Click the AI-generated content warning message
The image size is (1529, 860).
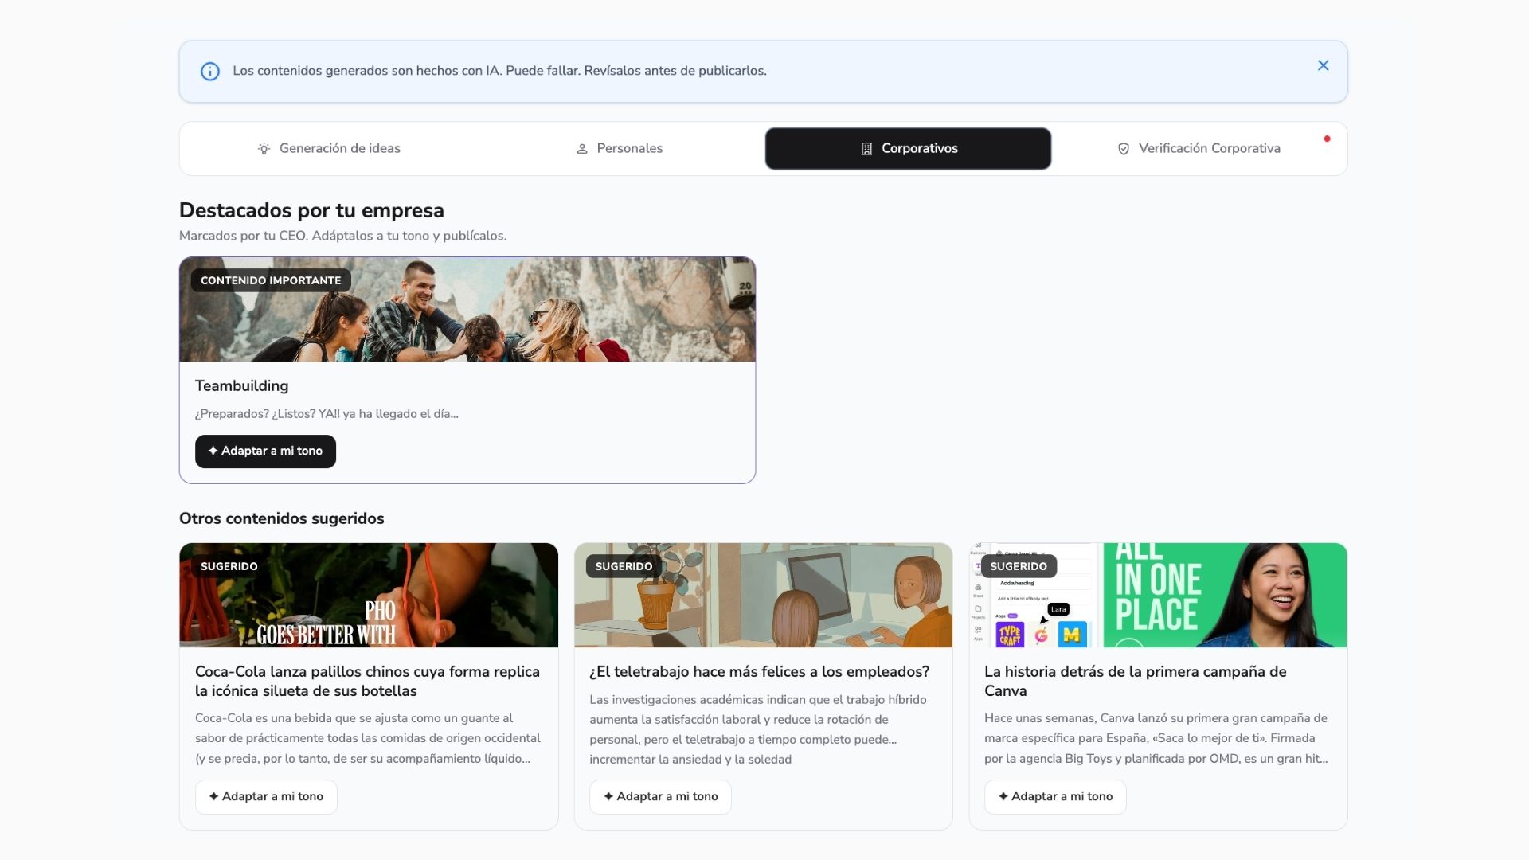point(499,71)
